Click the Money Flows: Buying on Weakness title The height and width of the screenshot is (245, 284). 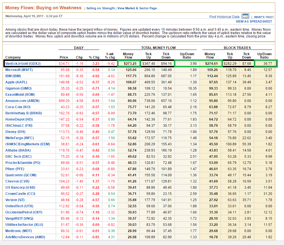point(43,8)
